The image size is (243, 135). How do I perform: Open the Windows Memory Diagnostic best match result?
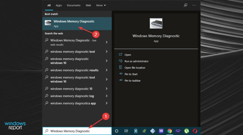pos(77,23)
